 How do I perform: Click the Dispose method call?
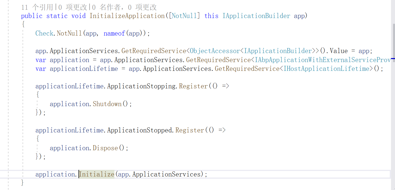(105, 148)
